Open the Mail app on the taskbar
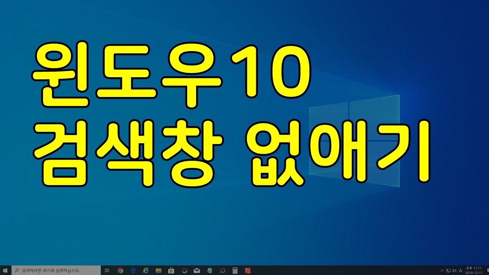The image size is (489, 275). tap(197, 270)
